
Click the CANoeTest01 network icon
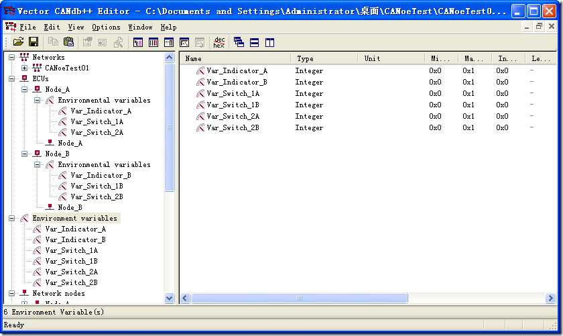pos(37,68)
